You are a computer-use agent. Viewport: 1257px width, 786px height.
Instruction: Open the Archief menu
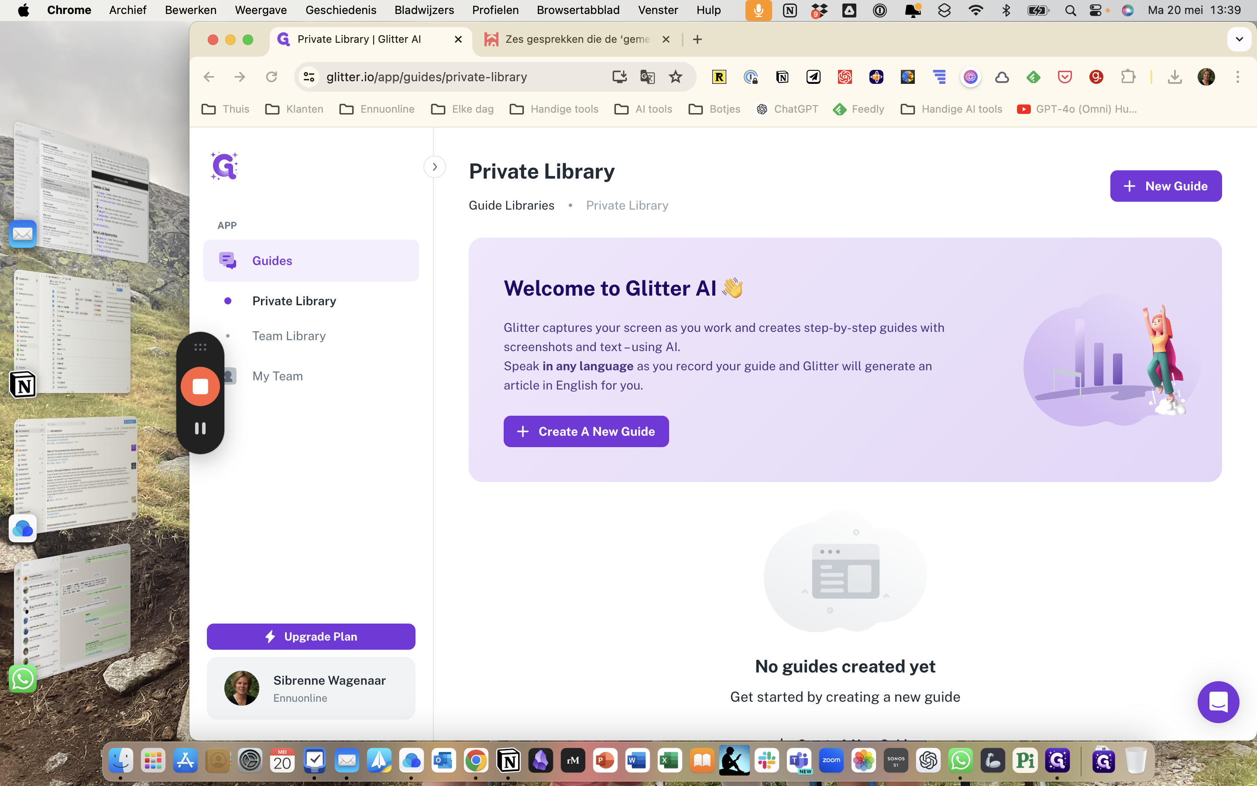coord(128,10)
